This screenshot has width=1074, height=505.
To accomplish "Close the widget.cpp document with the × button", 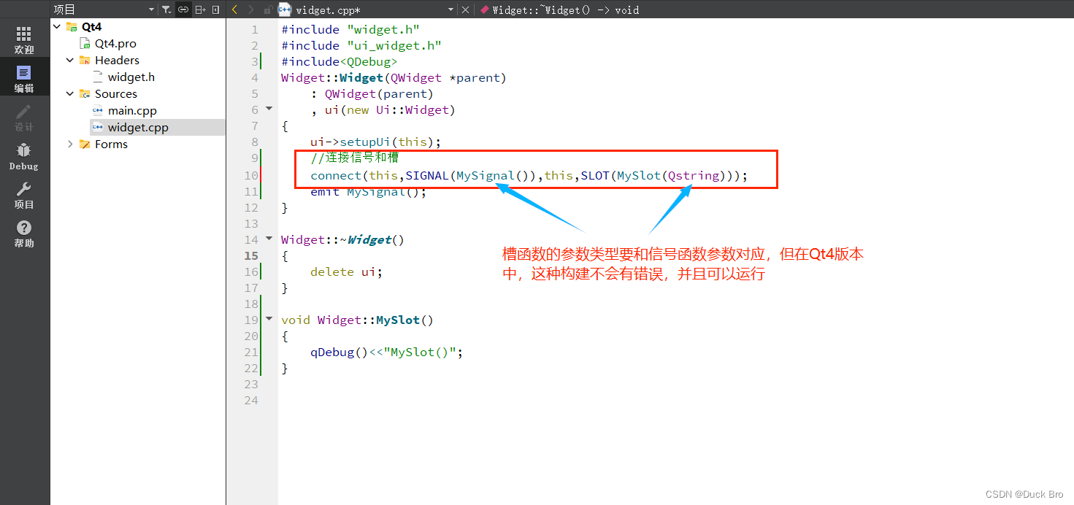I will (x=464, y=10).
